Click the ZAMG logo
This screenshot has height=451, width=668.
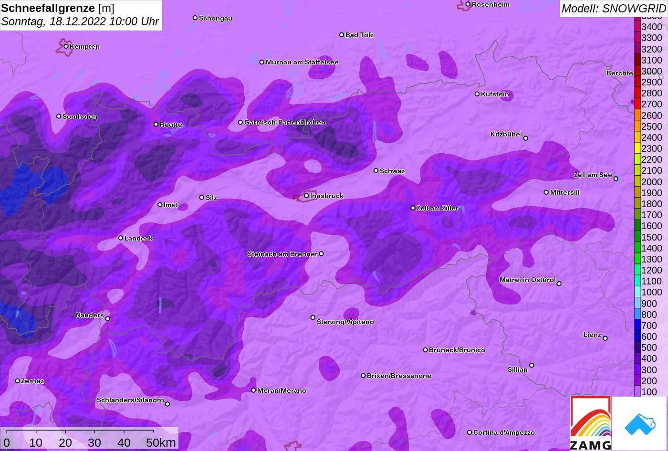click(591, 423)
